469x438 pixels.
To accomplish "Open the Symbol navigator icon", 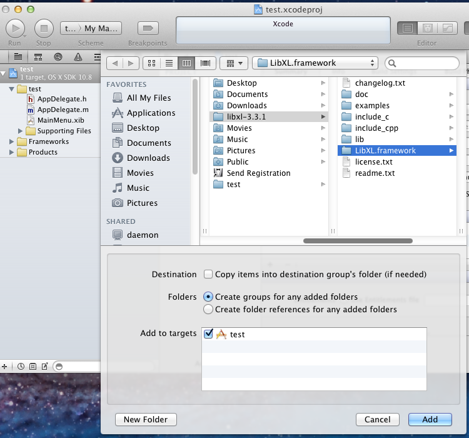I will pyautogui.click(x=38, y=56).
